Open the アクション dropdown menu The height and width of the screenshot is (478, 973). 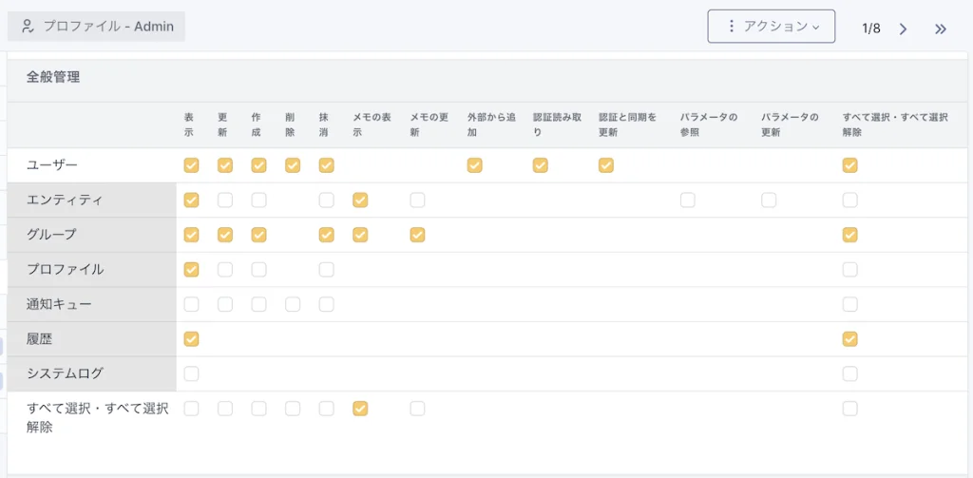click(x=772, y=26)
